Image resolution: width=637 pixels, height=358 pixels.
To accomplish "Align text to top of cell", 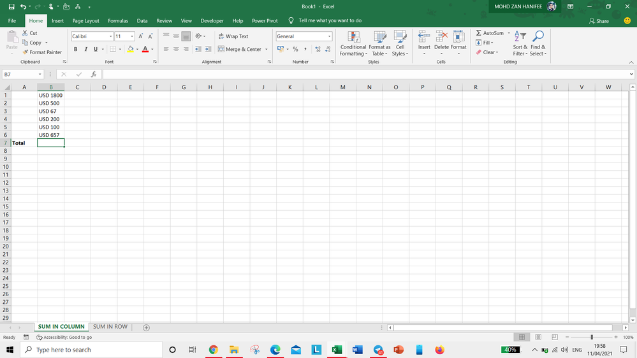I will point(166,36).
